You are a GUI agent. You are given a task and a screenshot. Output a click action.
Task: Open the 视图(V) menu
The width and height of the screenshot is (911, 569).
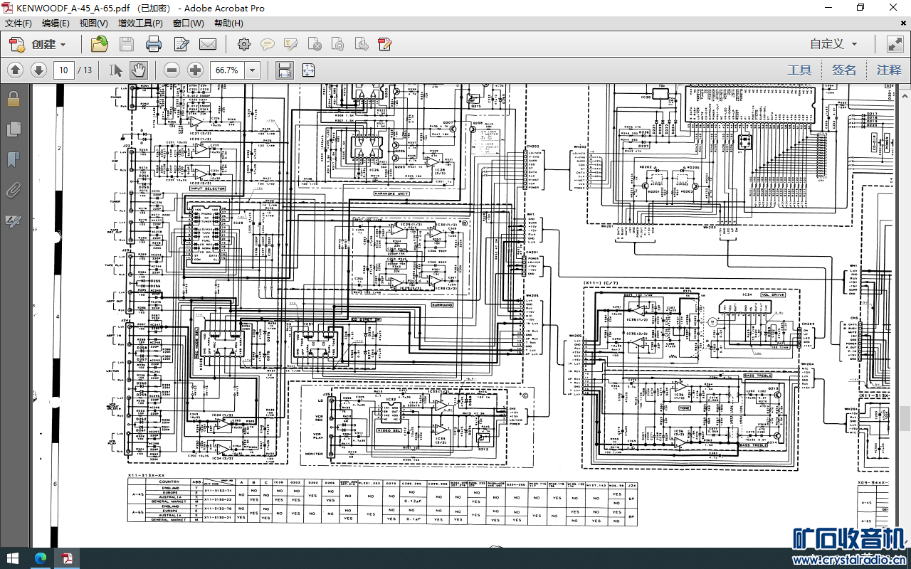point(93,23)
